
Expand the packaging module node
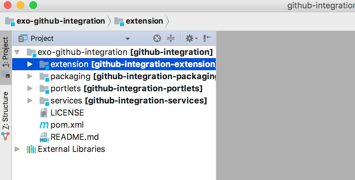click(x=30, y=76)
